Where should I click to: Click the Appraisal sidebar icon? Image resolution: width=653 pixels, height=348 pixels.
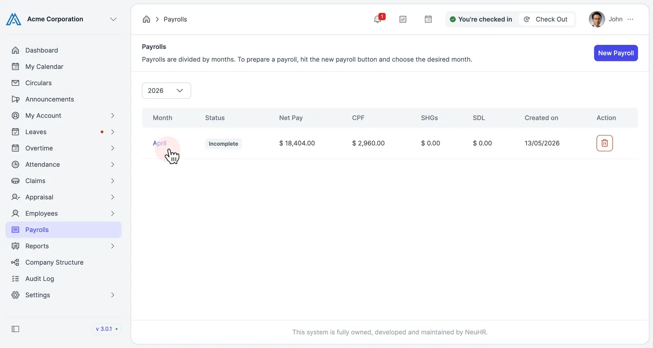(15, 197)
